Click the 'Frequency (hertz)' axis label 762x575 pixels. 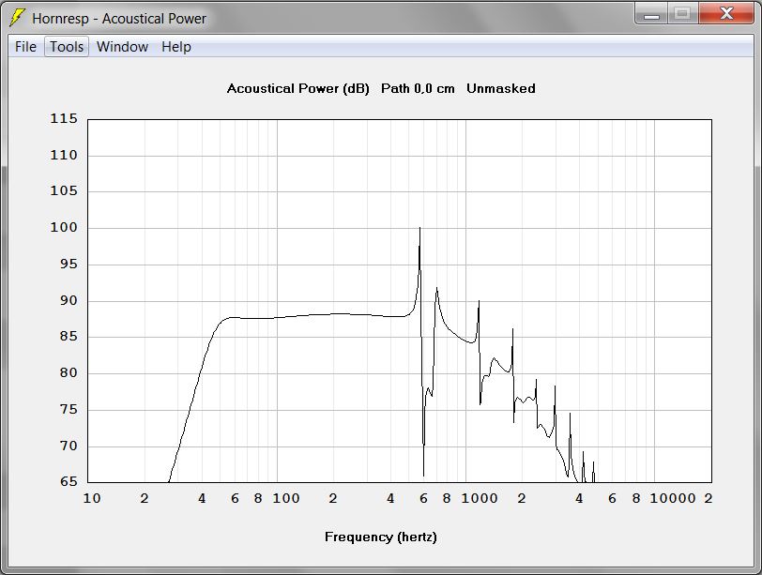tap(380, 537)
